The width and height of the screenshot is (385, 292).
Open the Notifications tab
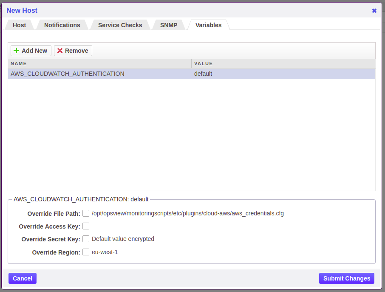[x=62, y=25]
